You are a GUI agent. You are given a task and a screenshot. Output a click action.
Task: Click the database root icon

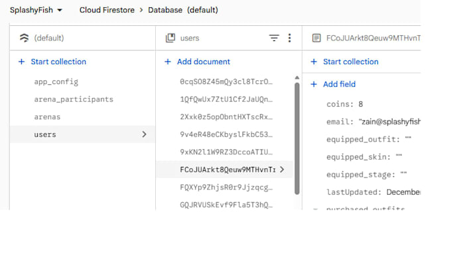24,38
